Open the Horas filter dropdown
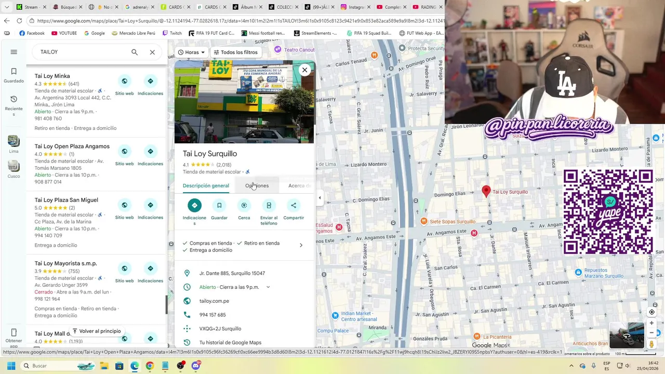 click(191, 52)
